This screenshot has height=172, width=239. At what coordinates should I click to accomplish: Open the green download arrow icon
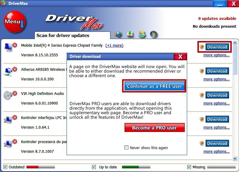tap(130, 34)
